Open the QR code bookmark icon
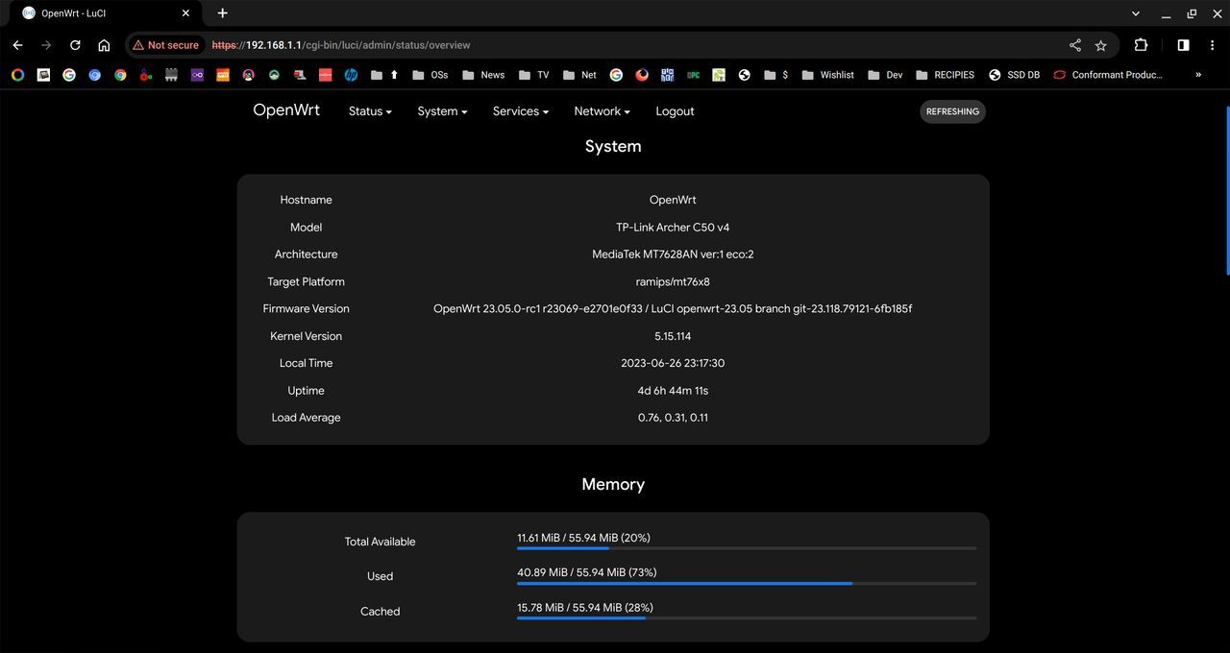 (667, 75)
